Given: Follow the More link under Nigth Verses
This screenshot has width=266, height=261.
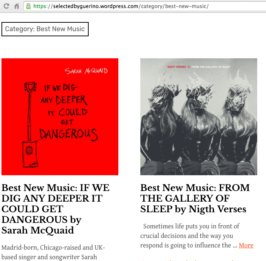Looking at the screenshot, I should tap(246, 245).
